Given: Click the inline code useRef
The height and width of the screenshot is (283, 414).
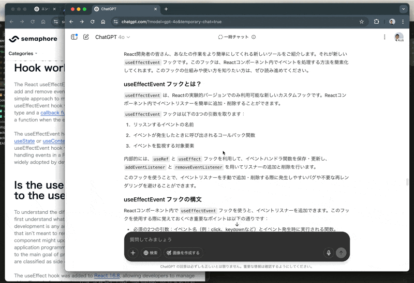Looking at the screenshot, I should (161, 159).
